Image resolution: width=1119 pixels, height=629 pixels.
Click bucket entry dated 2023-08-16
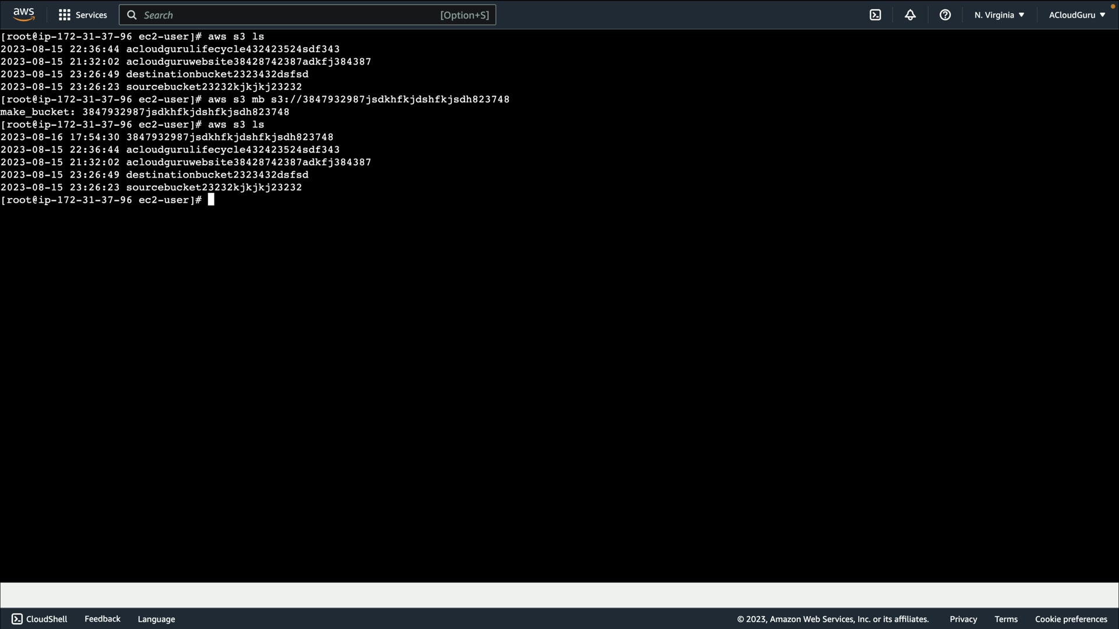pyautogui.click(x=167, y=137)
